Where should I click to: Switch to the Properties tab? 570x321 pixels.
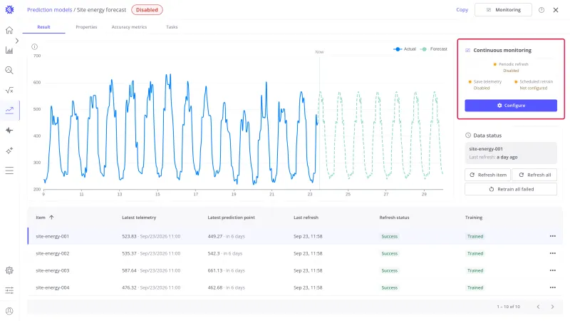86,27
